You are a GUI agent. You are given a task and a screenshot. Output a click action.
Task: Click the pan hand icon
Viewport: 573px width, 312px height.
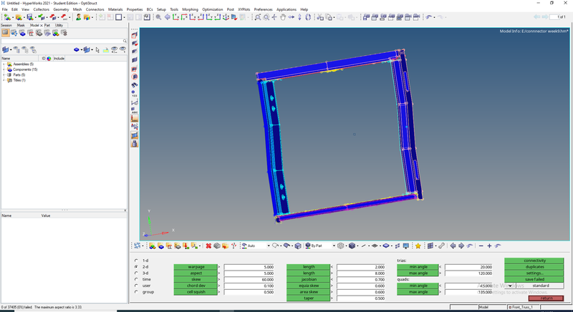[282, 17]
